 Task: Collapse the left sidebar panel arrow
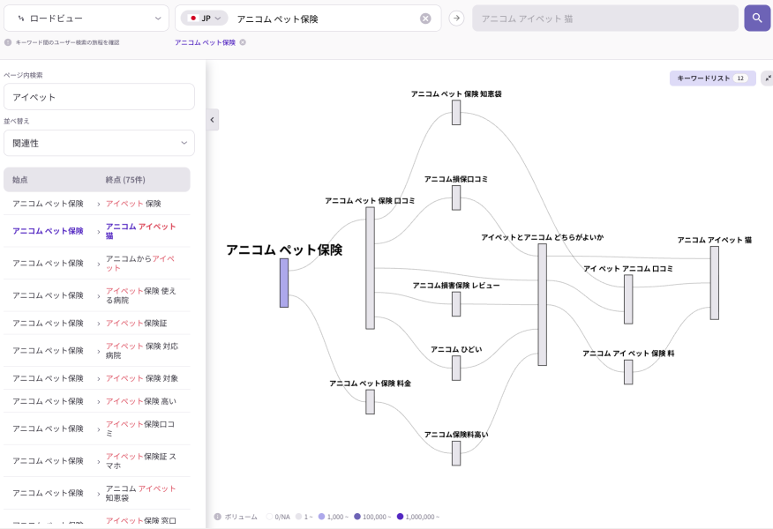click(213, 120)
